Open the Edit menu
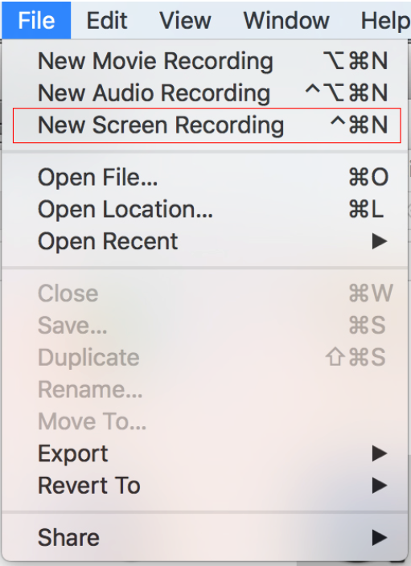Image resolution: width=411 pixels, height=566 pixels. [x=107, y=20]
